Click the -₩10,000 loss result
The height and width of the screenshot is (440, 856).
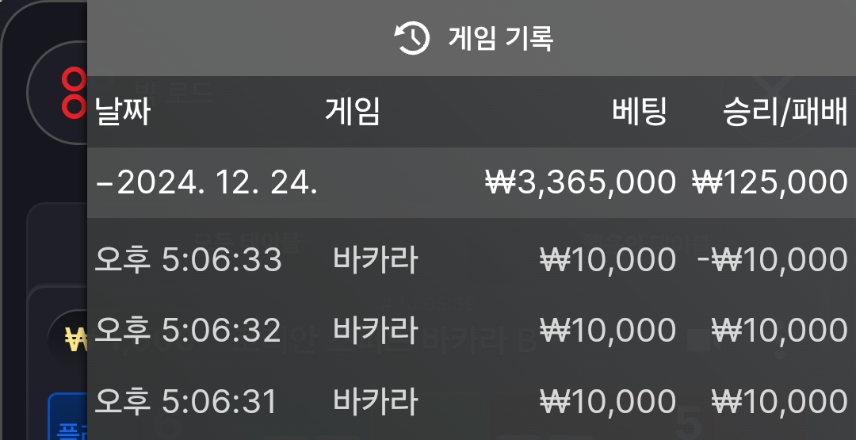[x=773, y=260]
